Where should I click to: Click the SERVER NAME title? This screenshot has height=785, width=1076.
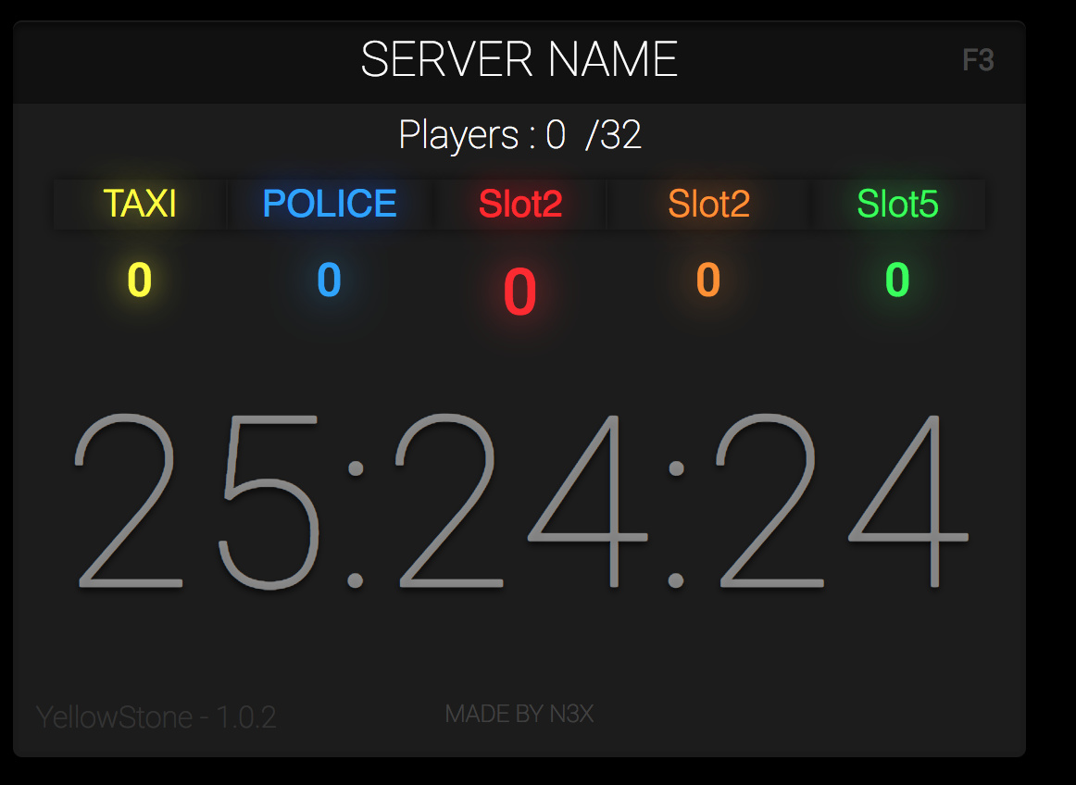coord(519,59)
